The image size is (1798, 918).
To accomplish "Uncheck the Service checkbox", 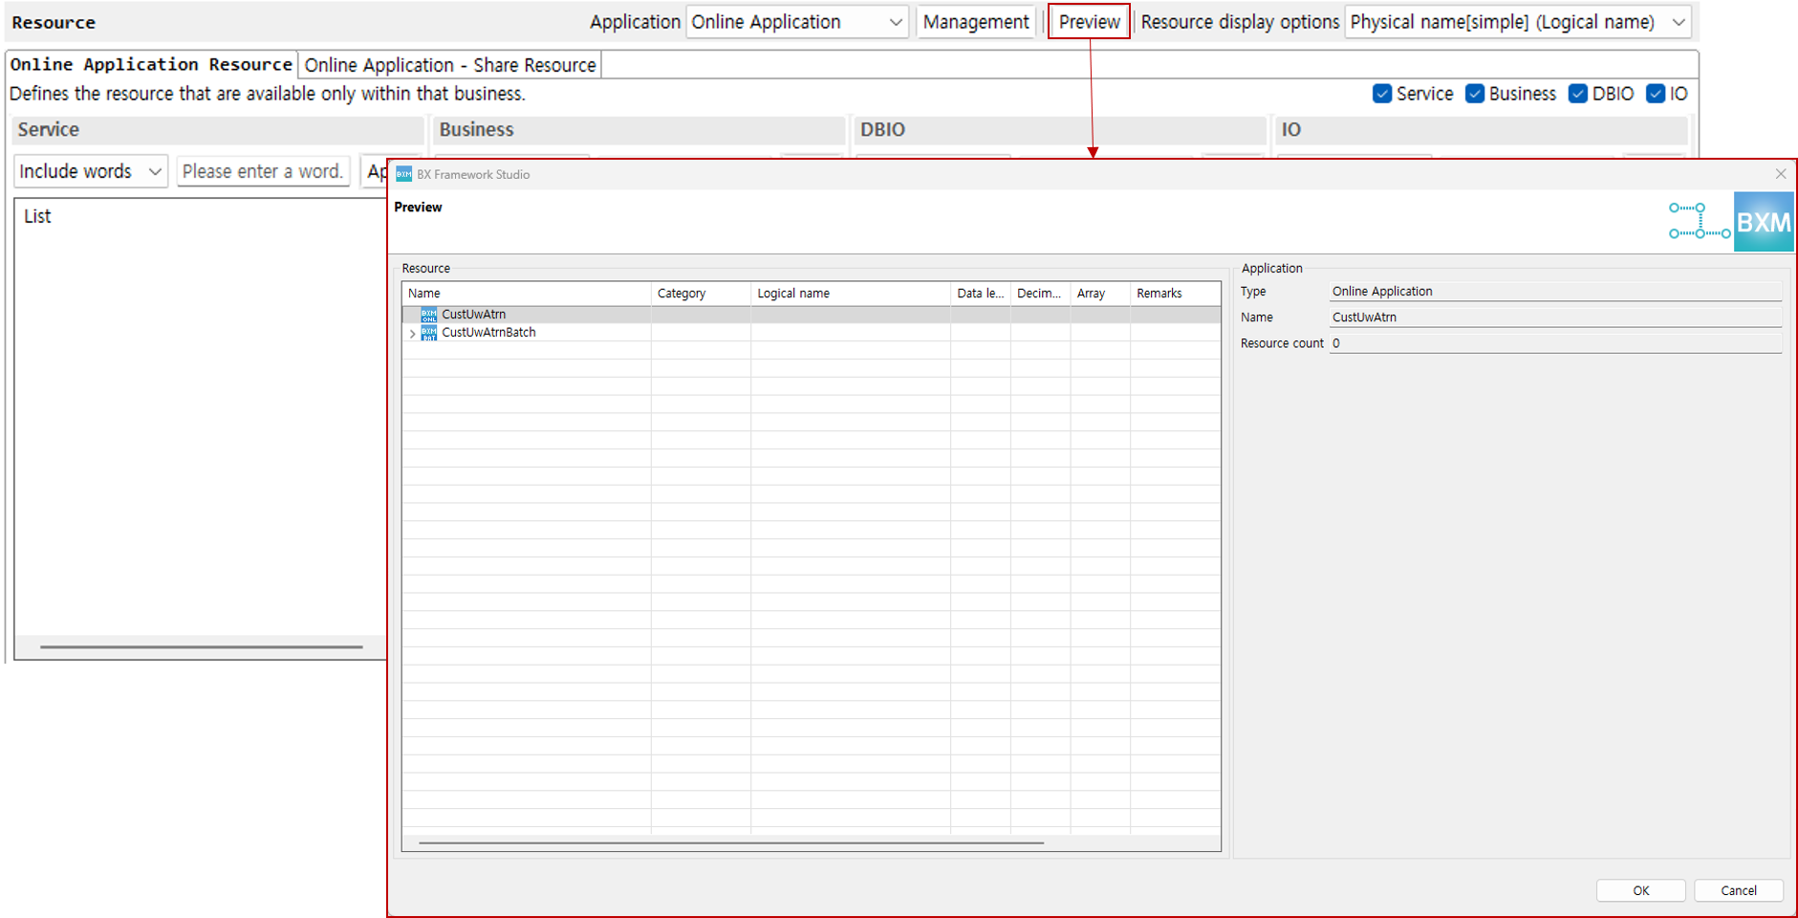I will (1381, 94).
